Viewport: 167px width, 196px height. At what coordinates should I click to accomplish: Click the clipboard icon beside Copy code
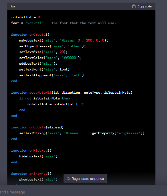134,6
